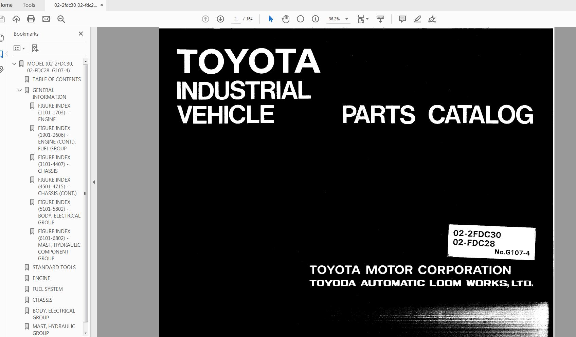Print the document with printer icon

(x=31, y=19)
